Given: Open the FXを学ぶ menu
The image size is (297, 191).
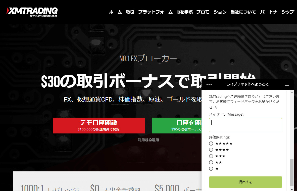Looking at the screenshot, I should pyautogui.click(x=184, y=12).
